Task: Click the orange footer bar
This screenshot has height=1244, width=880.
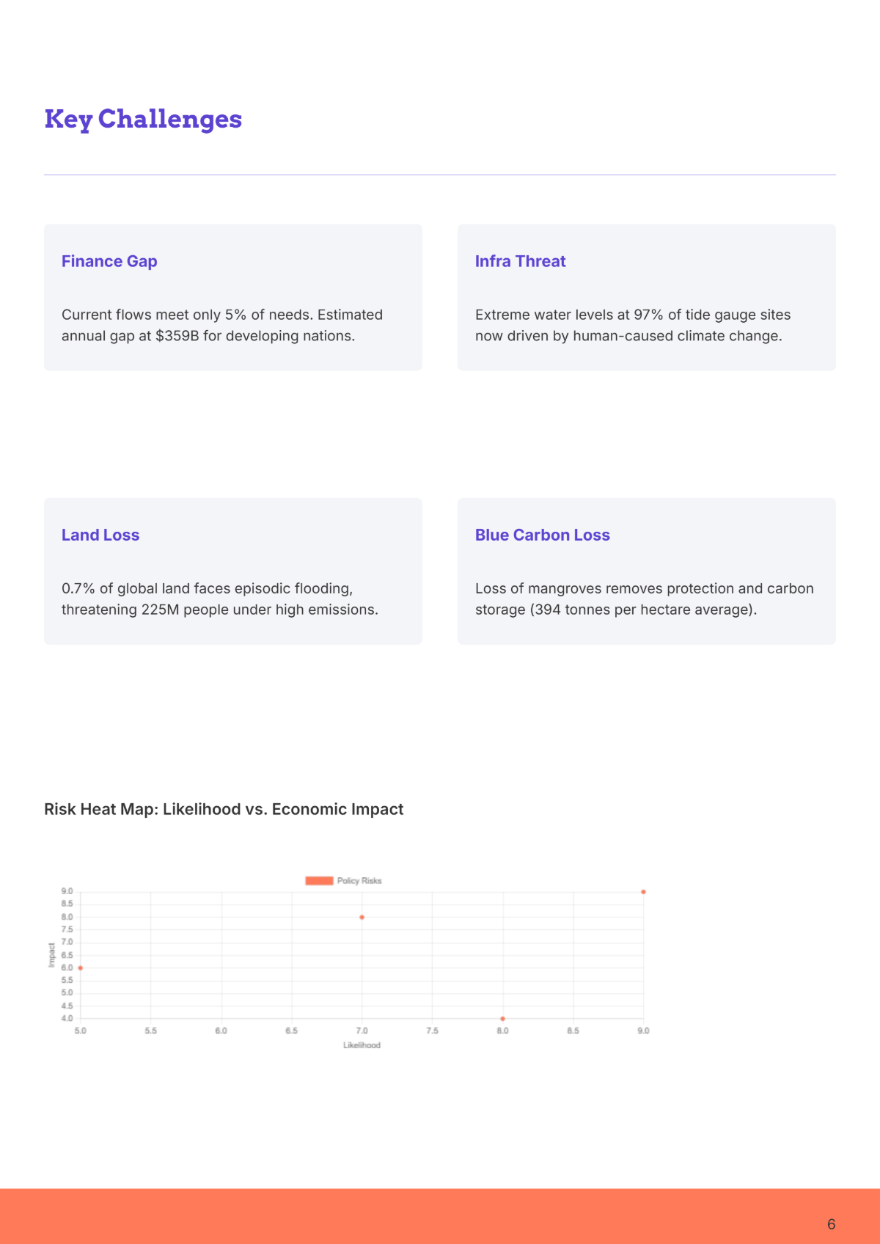Action: tap(440, 1216)
